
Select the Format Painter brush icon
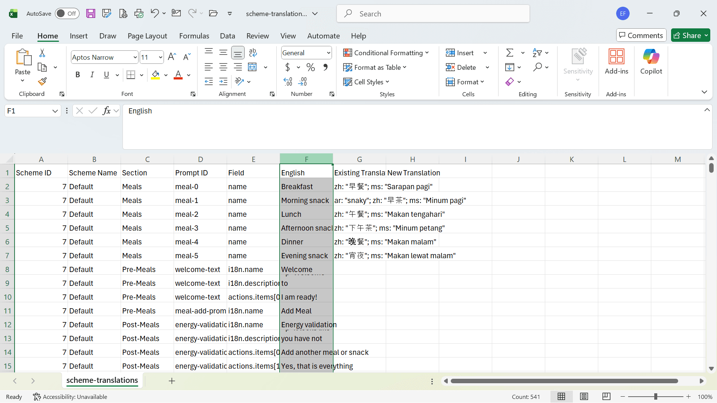coord(42,81)
